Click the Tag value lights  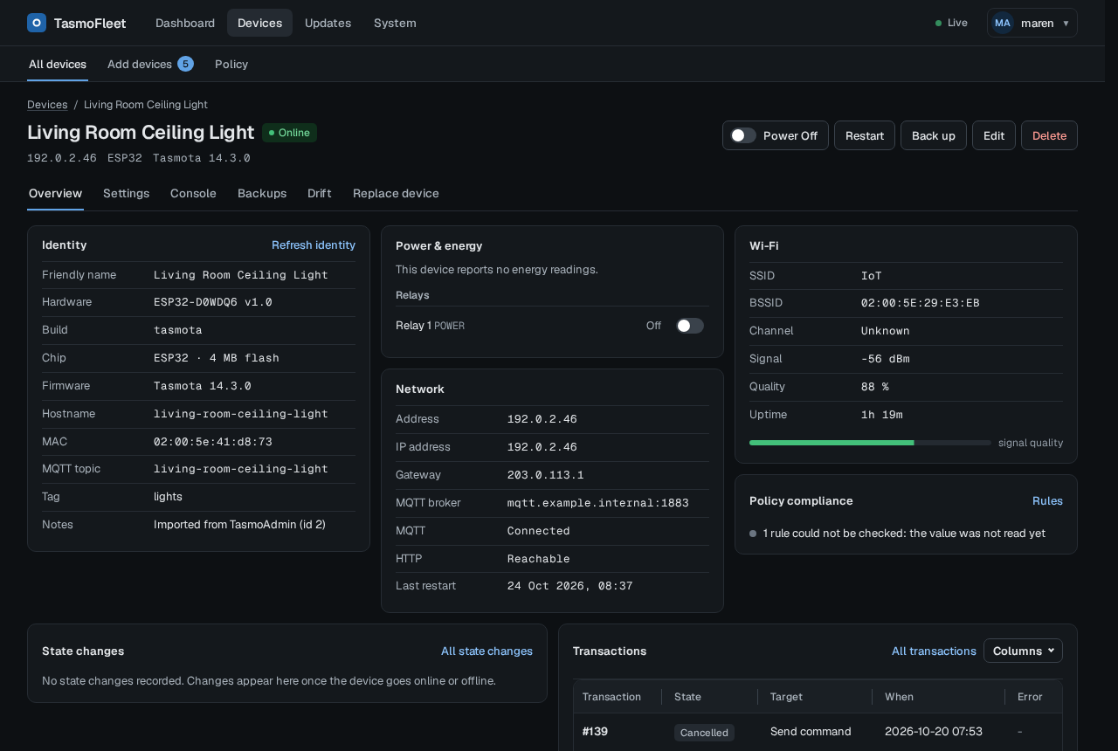point(168,496)
